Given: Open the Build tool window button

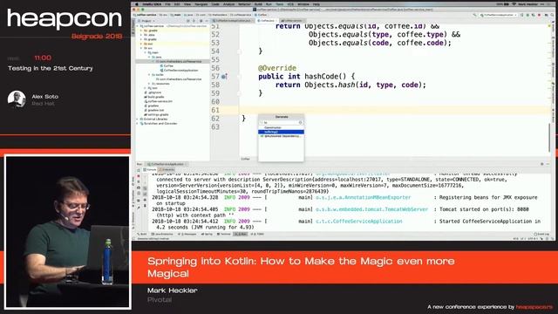Looking at the screenshot, I should (142, 234).
